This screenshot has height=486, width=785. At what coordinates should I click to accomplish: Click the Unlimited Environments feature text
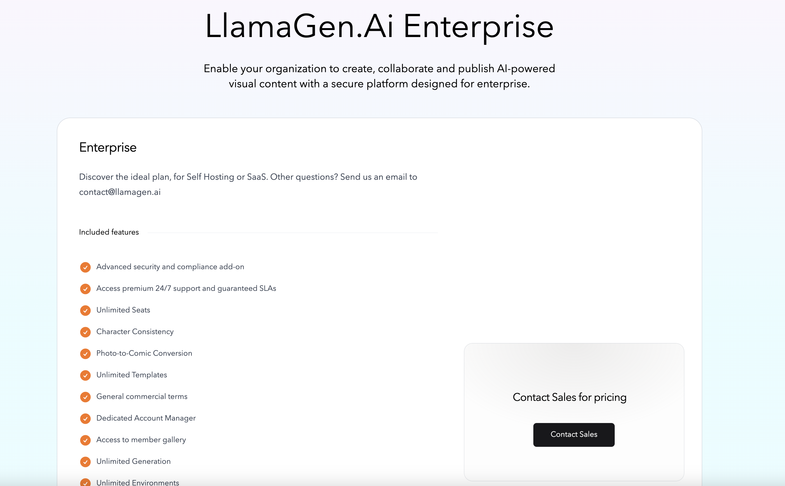[x=138, y=482]
